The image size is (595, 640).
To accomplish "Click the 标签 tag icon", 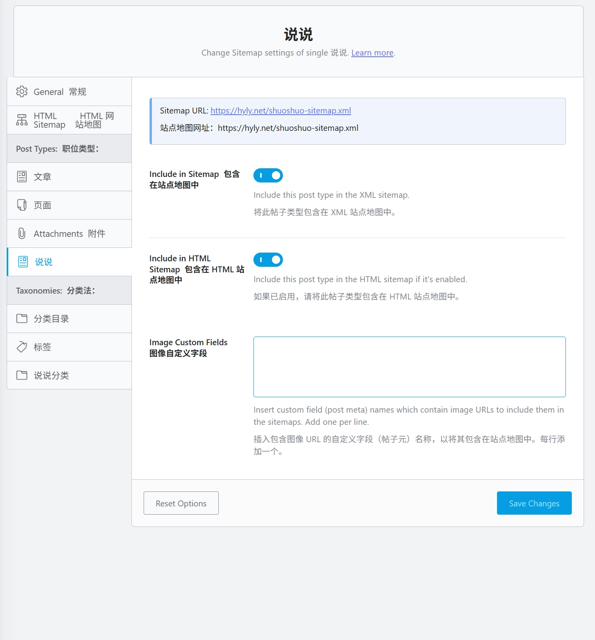I will [x=22, y=347].
